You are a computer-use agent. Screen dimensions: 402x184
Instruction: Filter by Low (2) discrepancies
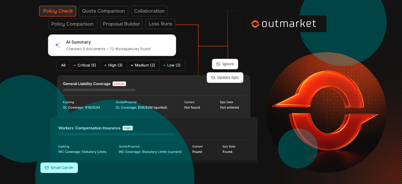(172, 65)
